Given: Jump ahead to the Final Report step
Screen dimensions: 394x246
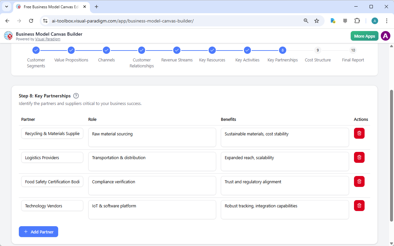Looking at the screenshot, I should [353, 50].
